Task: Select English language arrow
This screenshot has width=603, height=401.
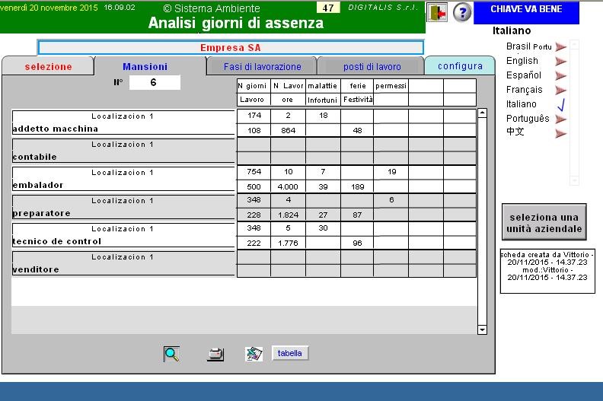Action: [561, 61]
